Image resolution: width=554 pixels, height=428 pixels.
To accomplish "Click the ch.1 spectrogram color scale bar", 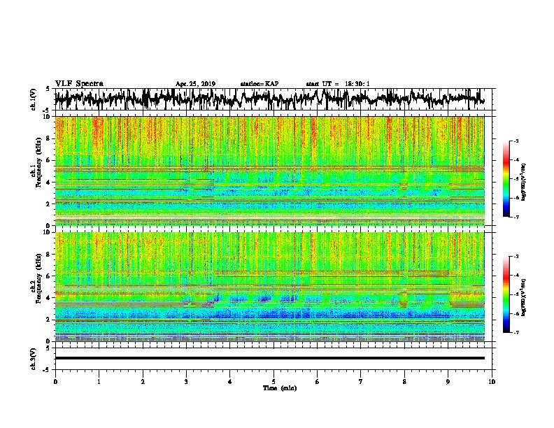I will coord(506,179).
